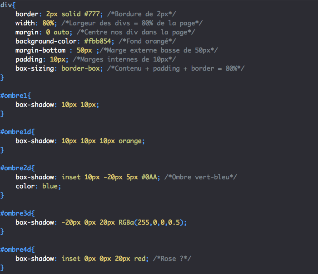Screen dimensions: 318x274
Task: Click the div selector at top
Action: pos(6,5)
